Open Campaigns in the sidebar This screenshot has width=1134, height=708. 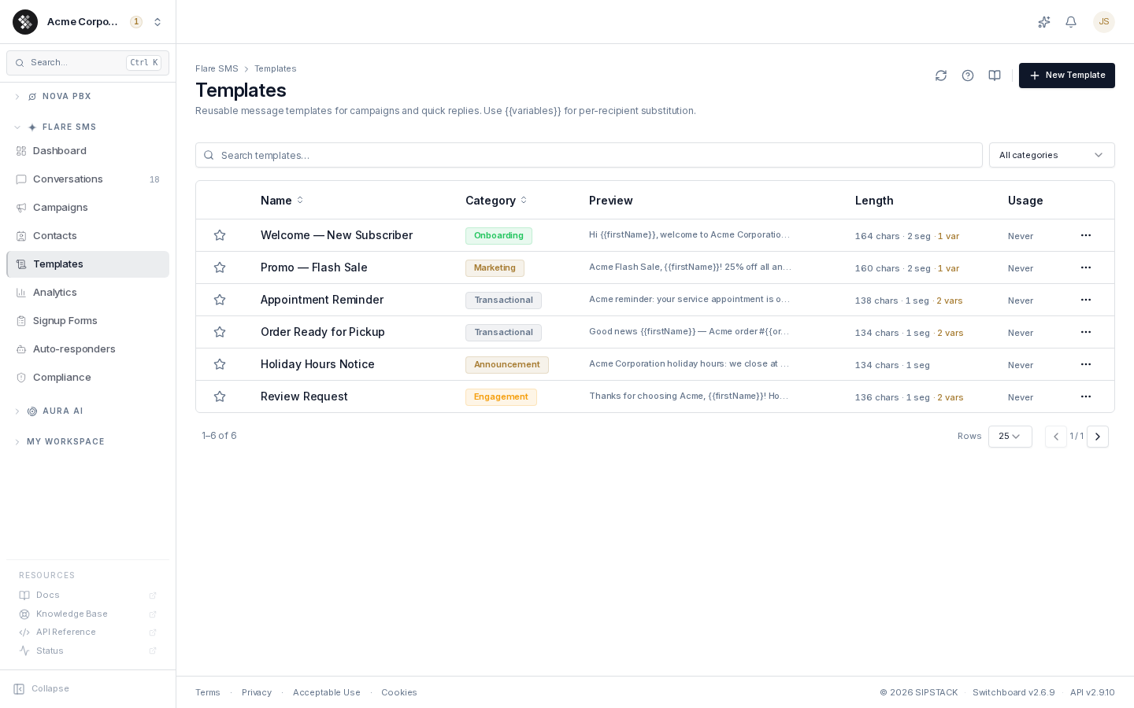click(x=87, y=208)
